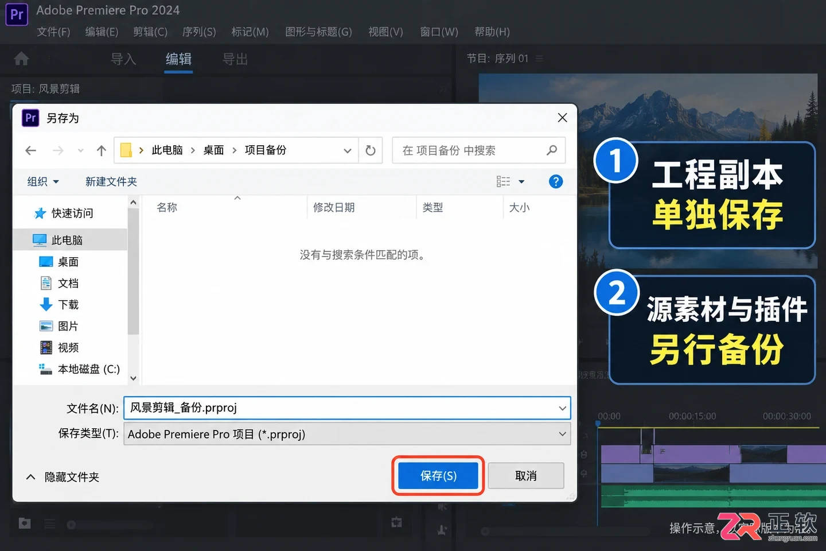826x551 pixels.
Task: Open the 文件(F) menu
Action: tap(53, 32)
